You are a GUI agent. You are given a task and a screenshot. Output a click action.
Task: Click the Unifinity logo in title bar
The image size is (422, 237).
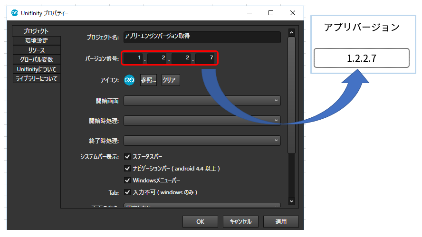point(15,13)
